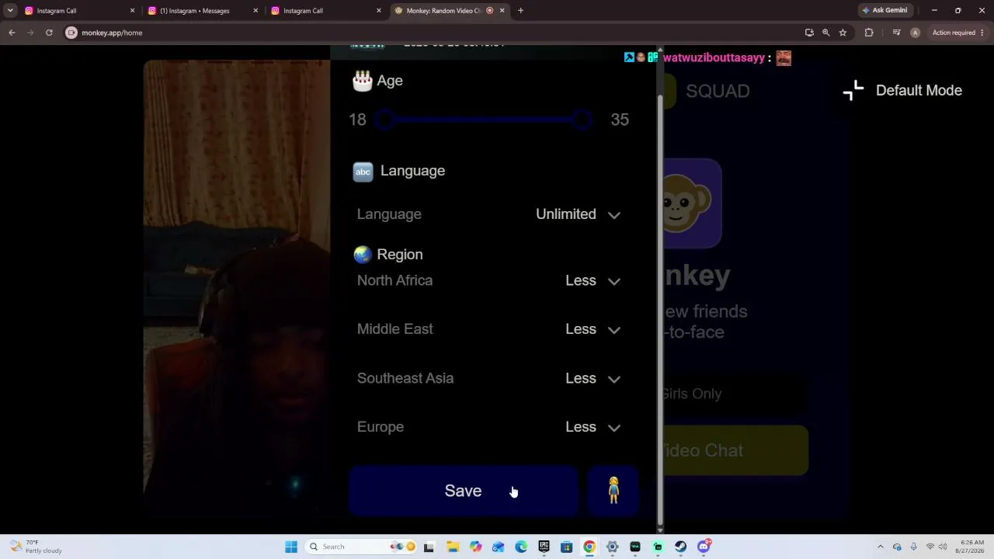Reload the current page
The width and height of the screenshot is (994, 559).
pyautogui.click(x=49, y=33)
